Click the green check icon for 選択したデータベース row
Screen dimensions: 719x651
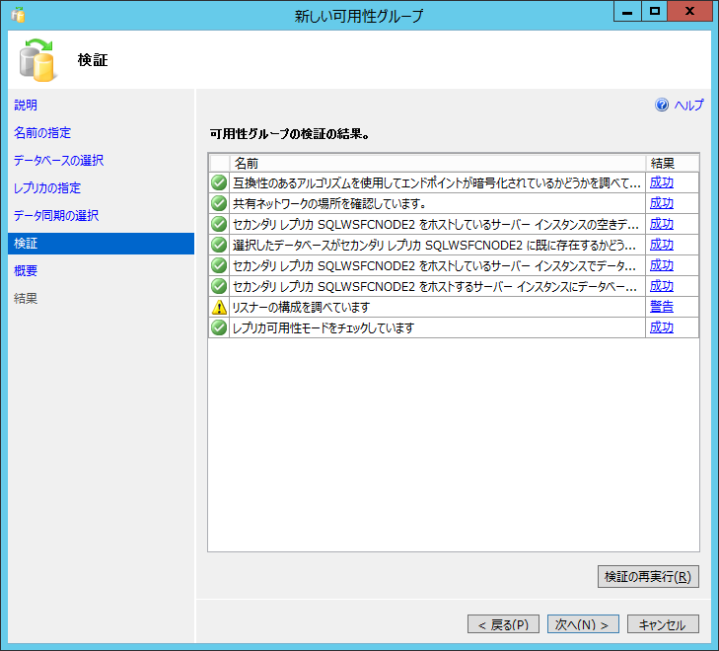pos(219,245)
